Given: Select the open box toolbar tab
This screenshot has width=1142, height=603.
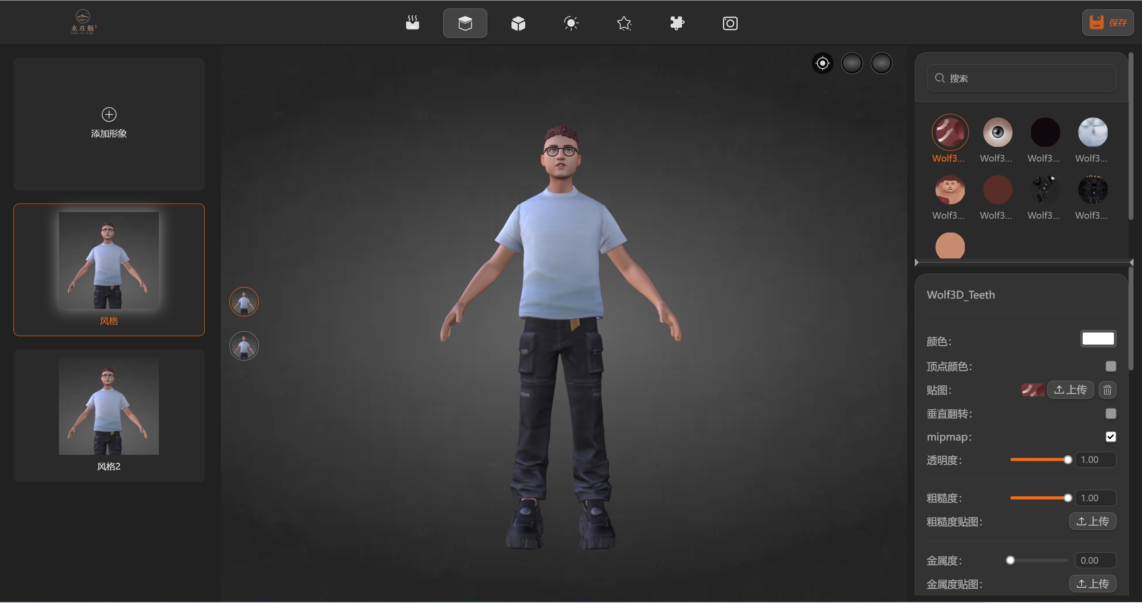Looking at the screenshot, I should (465, 23).
